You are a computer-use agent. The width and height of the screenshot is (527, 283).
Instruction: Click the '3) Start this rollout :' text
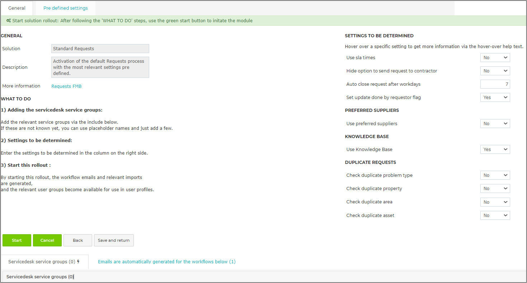[26, 165]
